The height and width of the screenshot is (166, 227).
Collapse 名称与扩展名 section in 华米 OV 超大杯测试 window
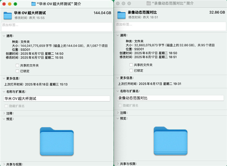tap(4, 91)
